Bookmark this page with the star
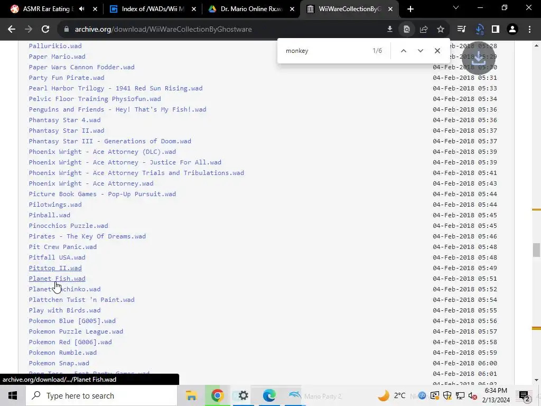The width and height of the screenshot is (541, 406). click(441, 30)
